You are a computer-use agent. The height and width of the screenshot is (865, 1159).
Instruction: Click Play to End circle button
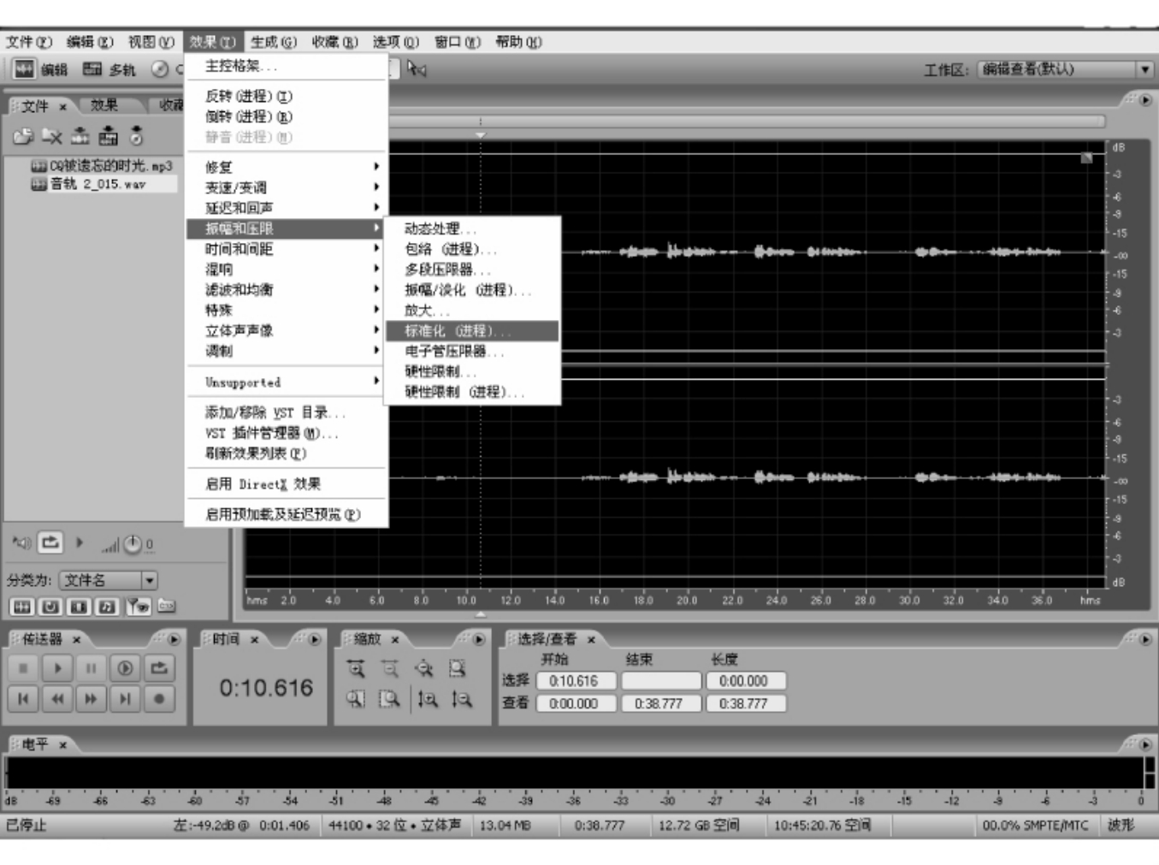coord(125,668)
